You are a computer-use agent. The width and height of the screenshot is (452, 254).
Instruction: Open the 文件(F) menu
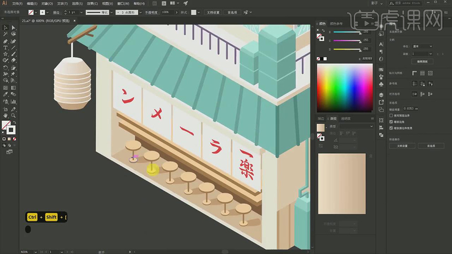[x=17, y=3]
